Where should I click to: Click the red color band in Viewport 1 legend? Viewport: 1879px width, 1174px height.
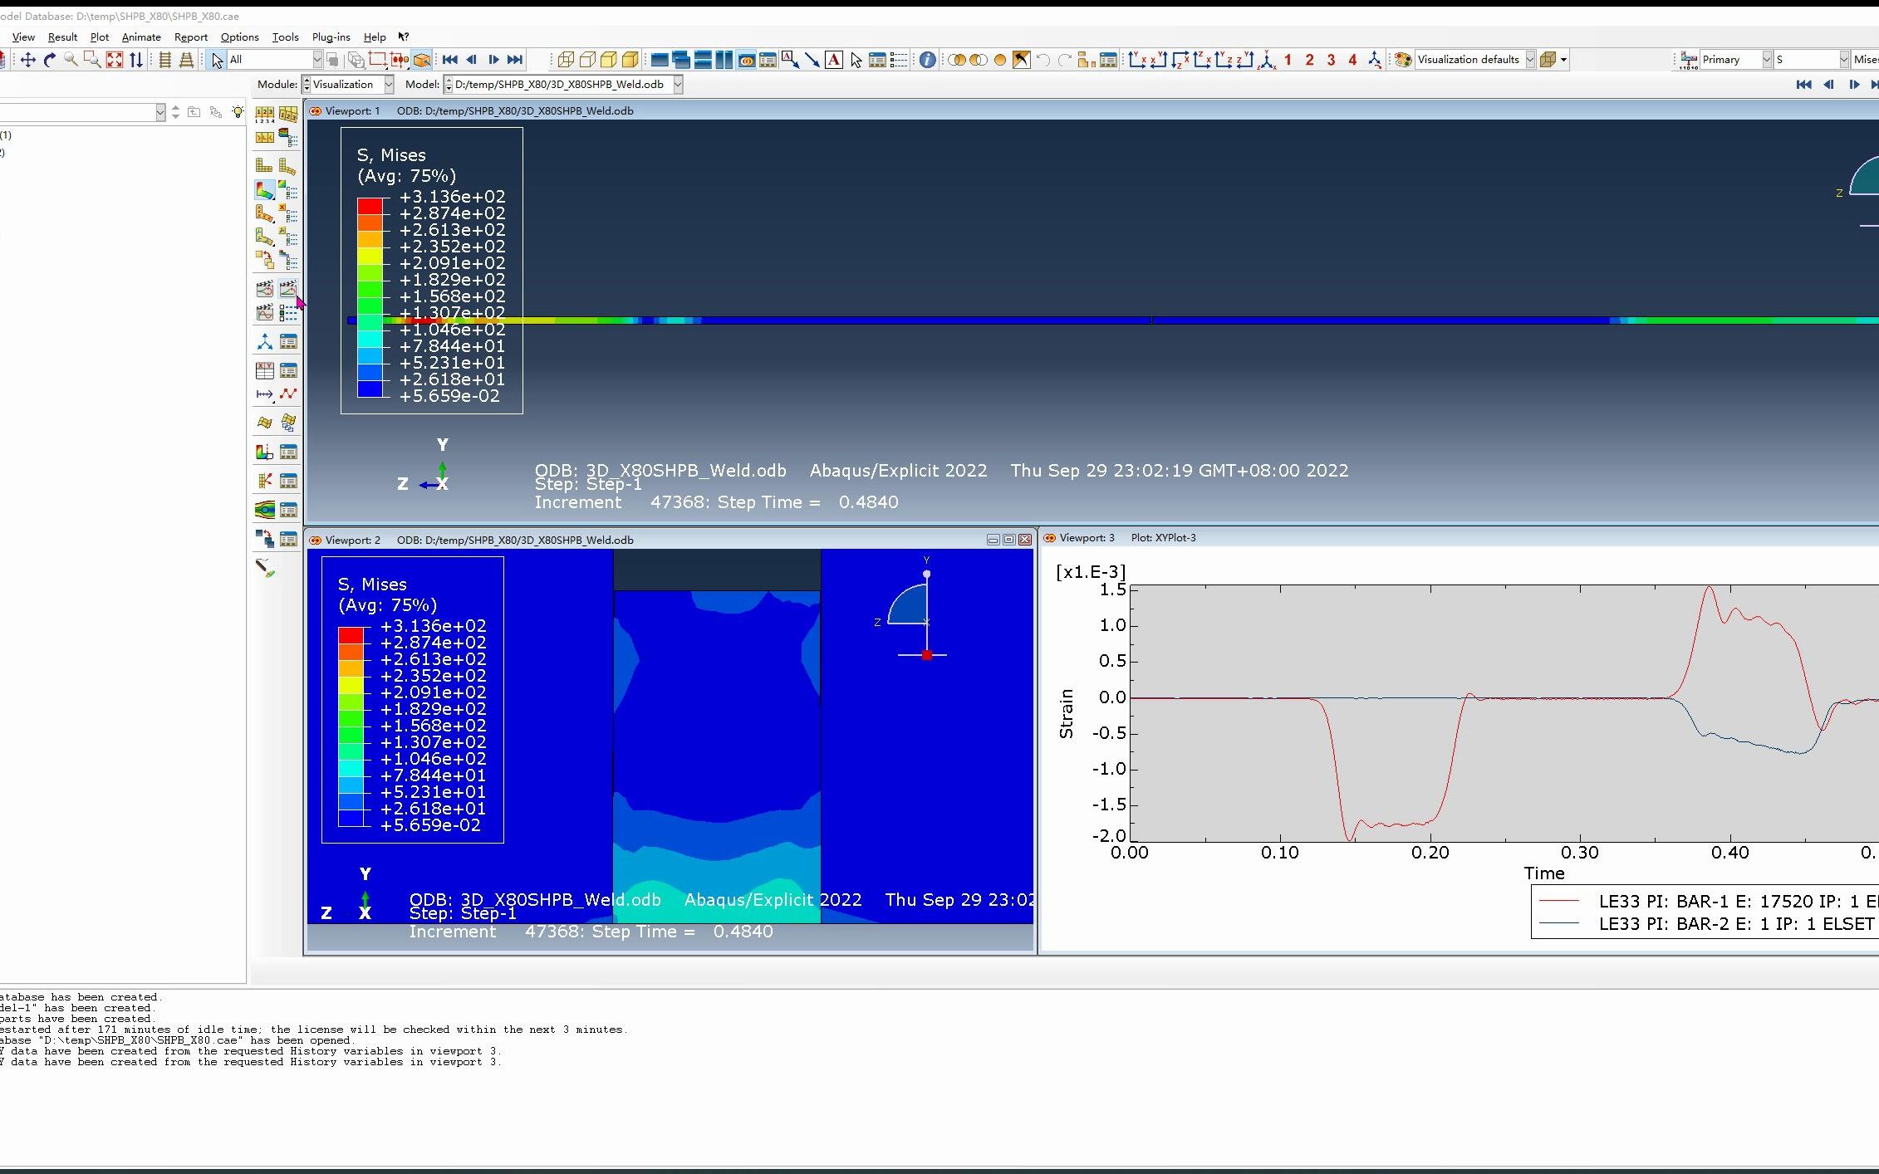click(x=370, y=205)
